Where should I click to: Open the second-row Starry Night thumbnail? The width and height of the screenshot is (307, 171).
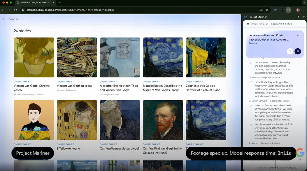point(206,120)
